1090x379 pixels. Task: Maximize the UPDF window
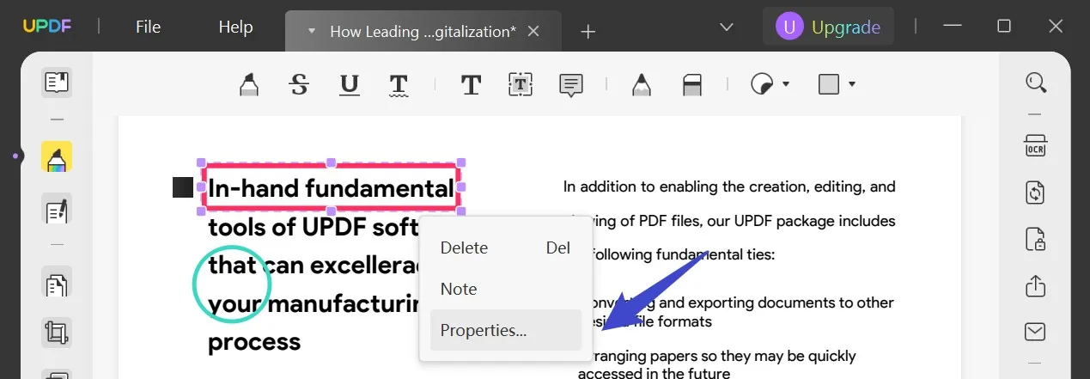pyautogui.click(x=1003, y=27)
